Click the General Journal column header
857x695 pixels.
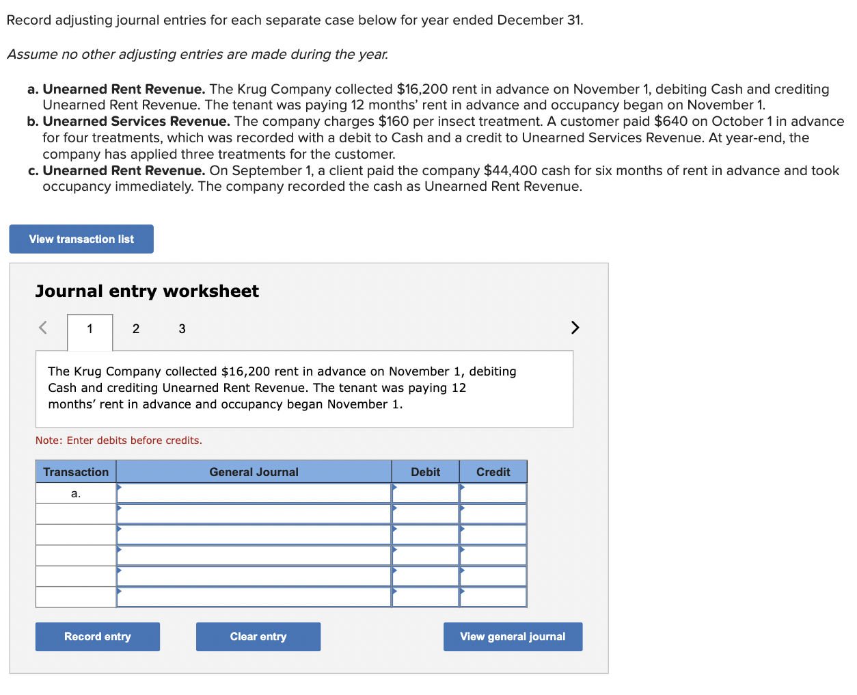tap(253, 471)
